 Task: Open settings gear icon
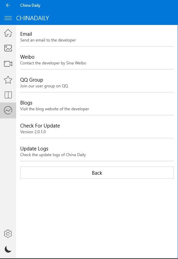pyautogui.click(x=8, y=234)
